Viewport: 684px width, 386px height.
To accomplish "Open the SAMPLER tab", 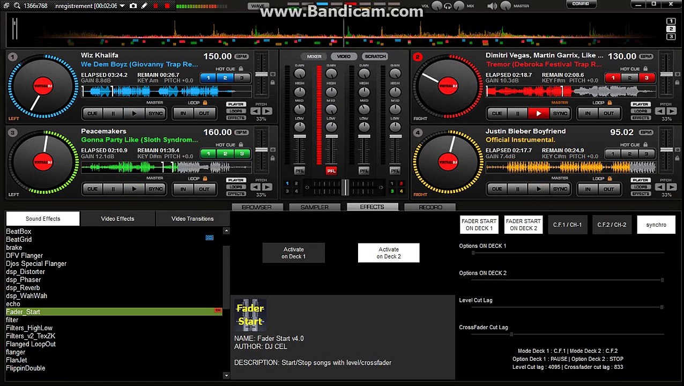I will click(315, 207).
